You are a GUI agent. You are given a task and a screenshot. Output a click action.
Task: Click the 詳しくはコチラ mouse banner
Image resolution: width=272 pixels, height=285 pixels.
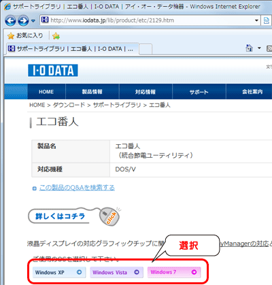pos(74,216)
